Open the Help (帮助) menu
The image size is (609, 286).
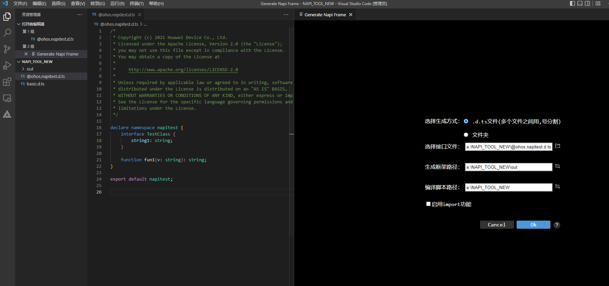tap(156, 3)
